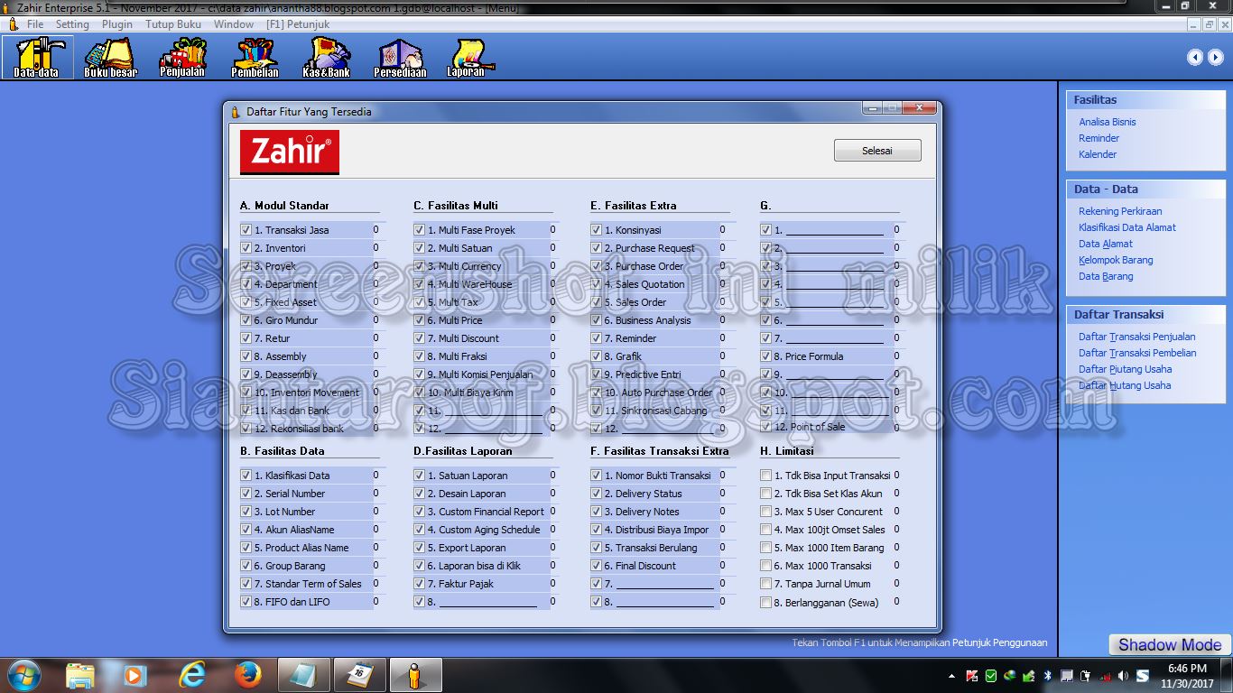Image resolution: width=1233 pixels, height=693 pixels.
Task: Open the Setting menu
Action: (71, 24)
